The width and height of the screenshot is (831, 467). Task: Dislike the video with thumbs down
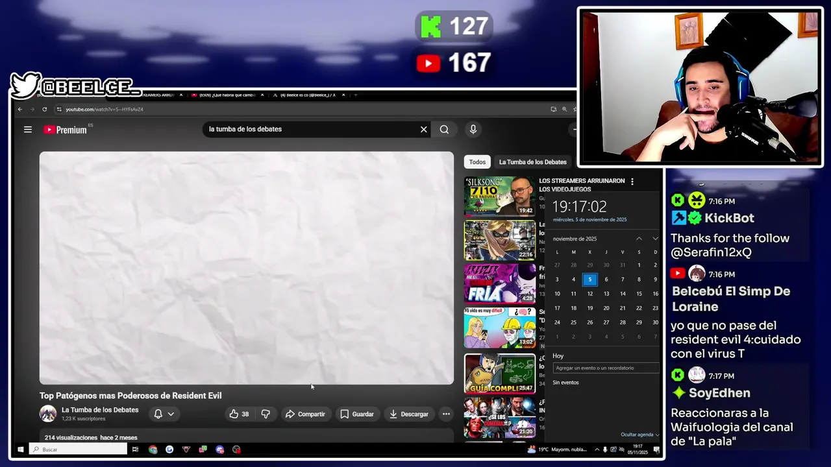click(x=266, y=414)
